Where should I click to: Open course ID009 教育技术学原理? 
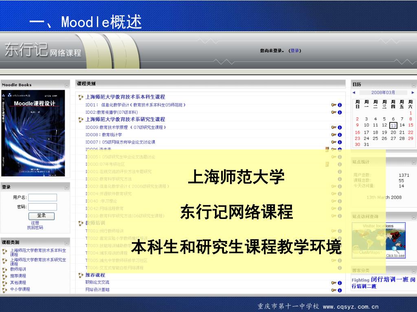click(125, 127)
